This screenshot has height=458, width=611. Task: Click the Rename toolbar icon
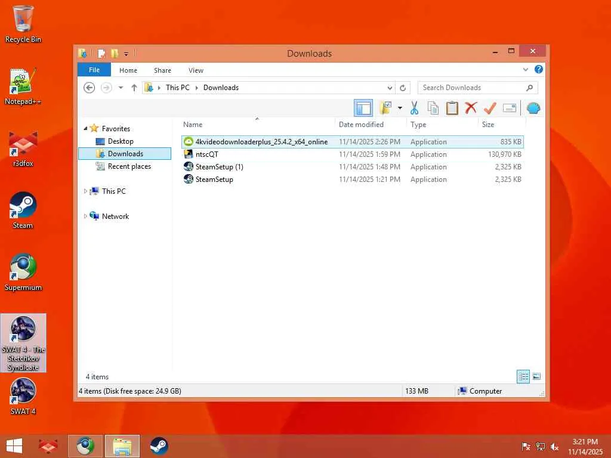coord(510,108)
